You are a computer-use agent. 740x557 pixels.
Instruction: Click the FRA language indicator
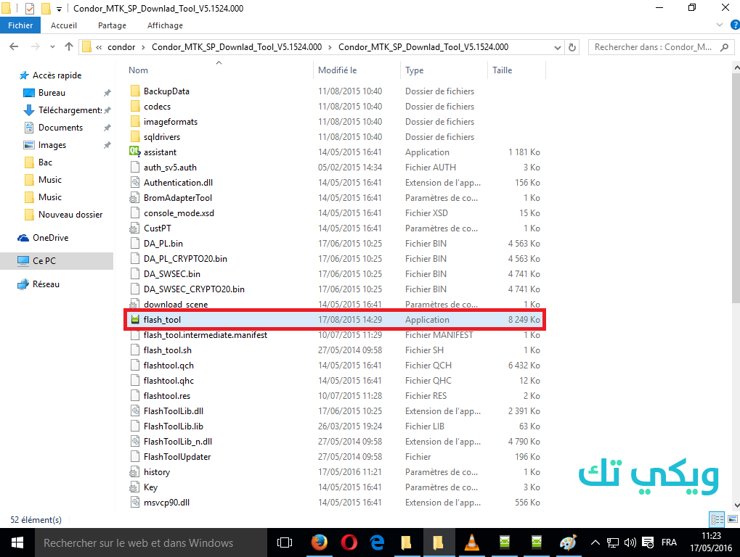tap(669, 543)
